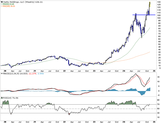Click the red 11.275 MACD signal value

[x=32, y=74]
